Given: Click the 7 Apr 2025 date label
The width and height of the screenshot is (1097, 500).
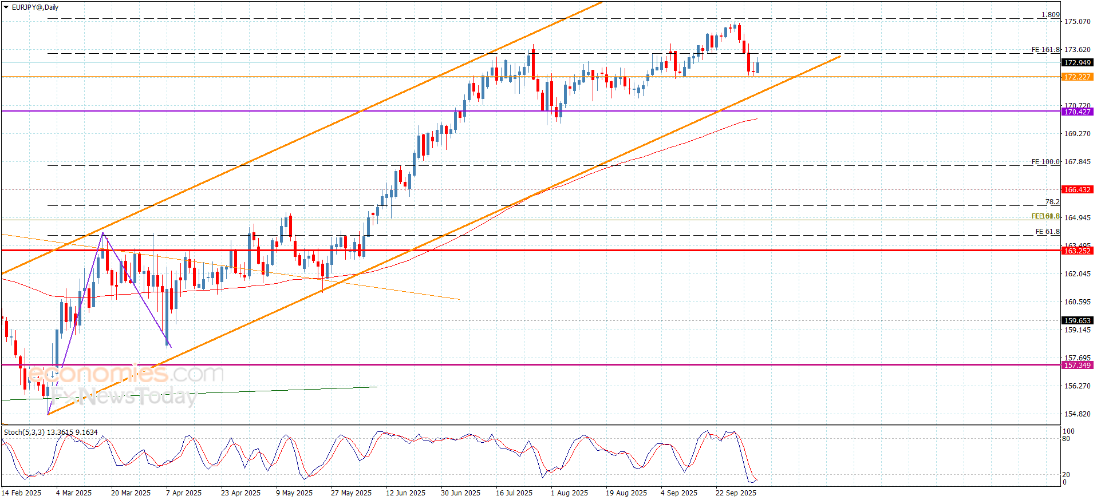Looking at the screenshot, I should click(x=184, y=493).
